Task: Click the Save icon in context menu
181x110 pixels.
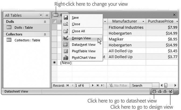Action: point(66,18)
